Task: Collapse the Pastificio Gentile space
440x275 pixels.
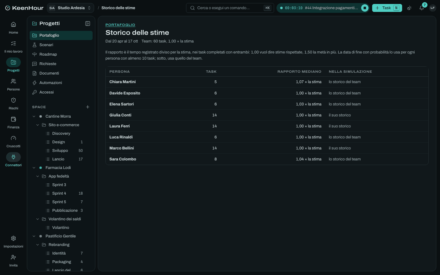Action: coord(34,236)
